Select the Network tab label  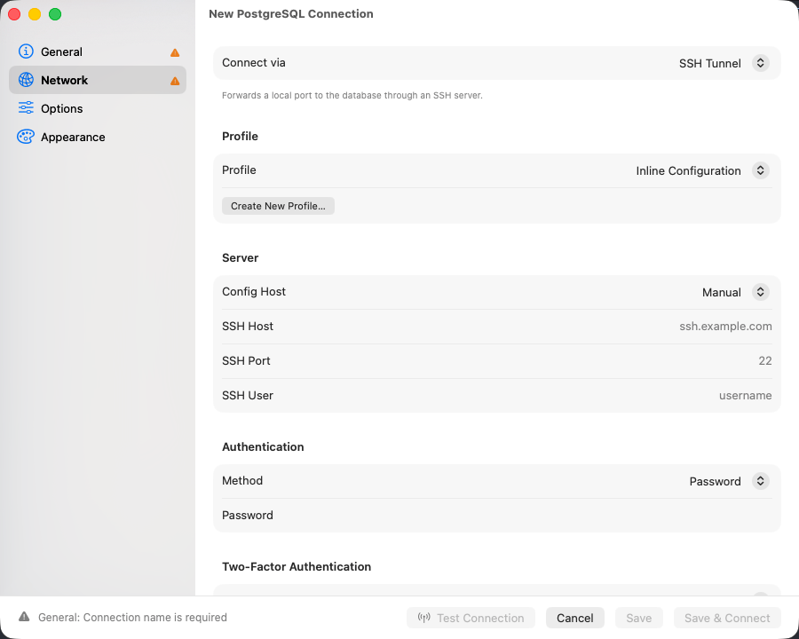pyautogui.click(x=64, y=81)
